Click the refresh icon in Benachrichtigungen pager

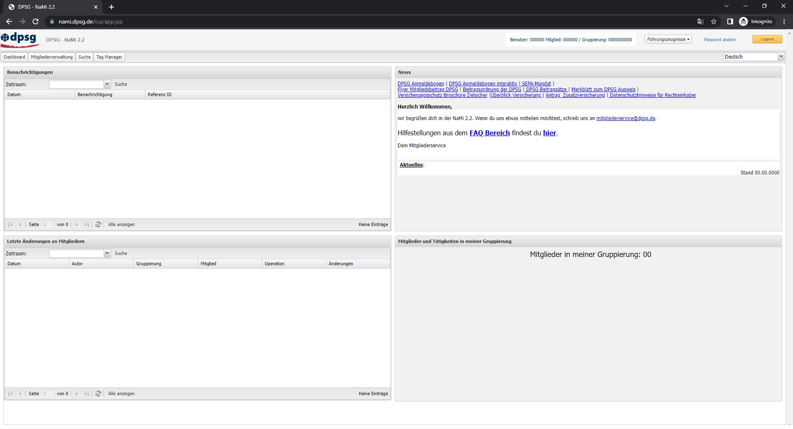(98, 224)
